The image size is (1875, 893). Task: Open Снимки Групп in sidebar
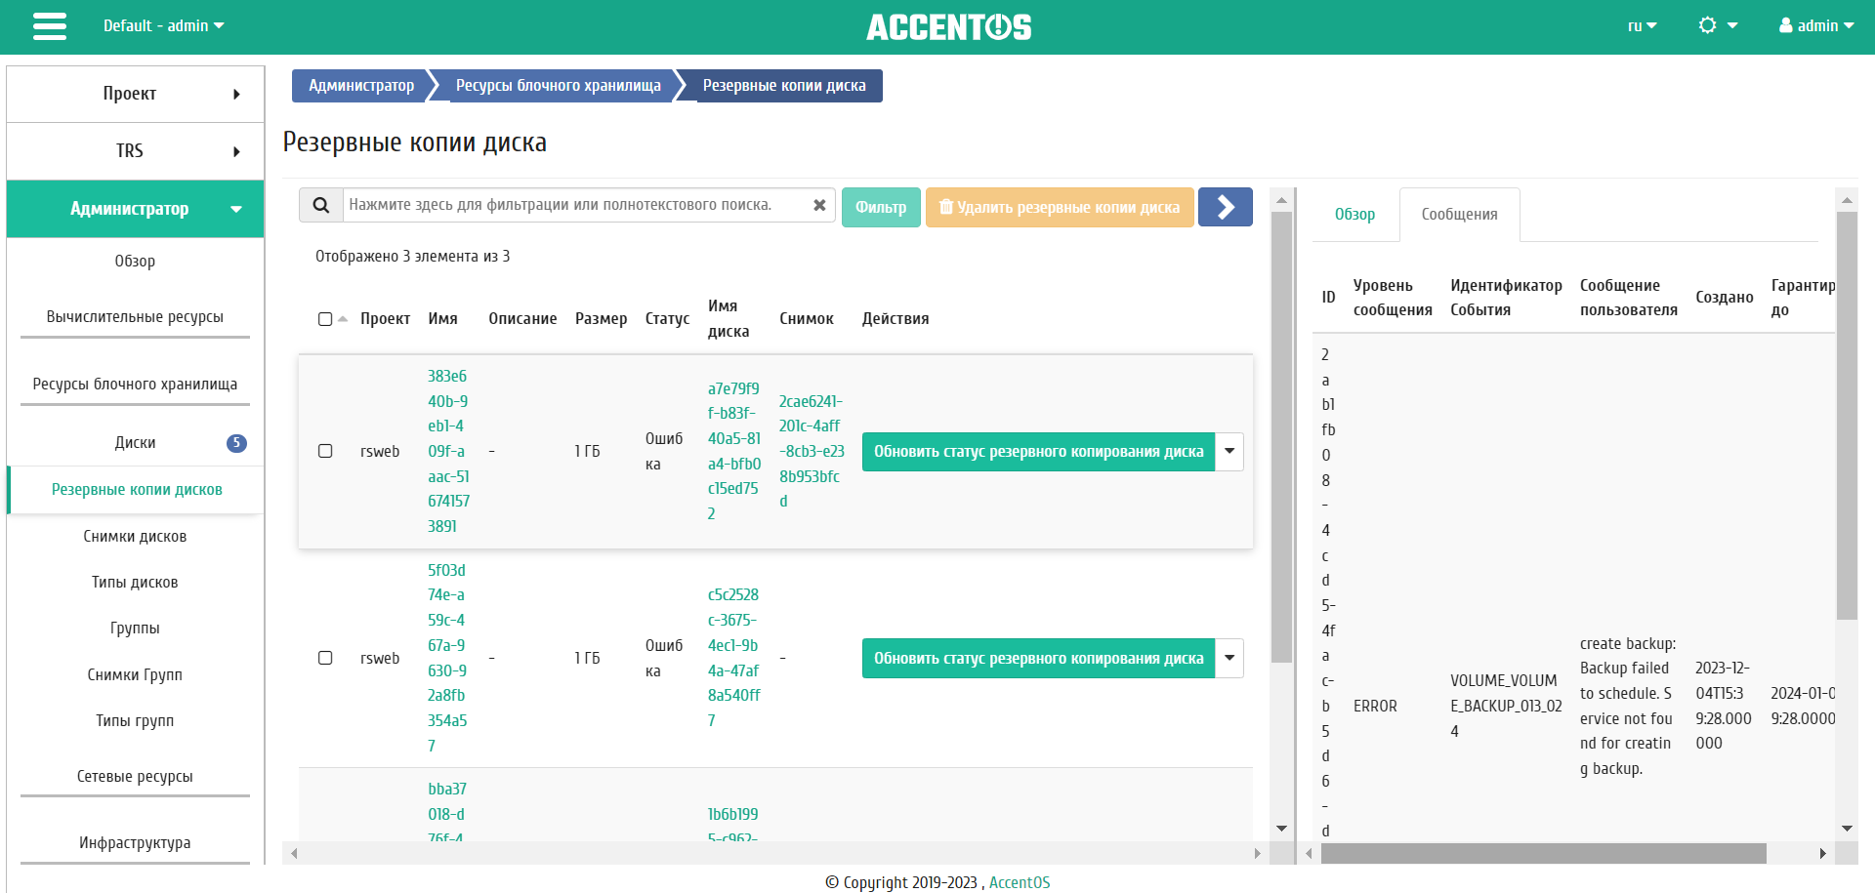coord(135,675)
